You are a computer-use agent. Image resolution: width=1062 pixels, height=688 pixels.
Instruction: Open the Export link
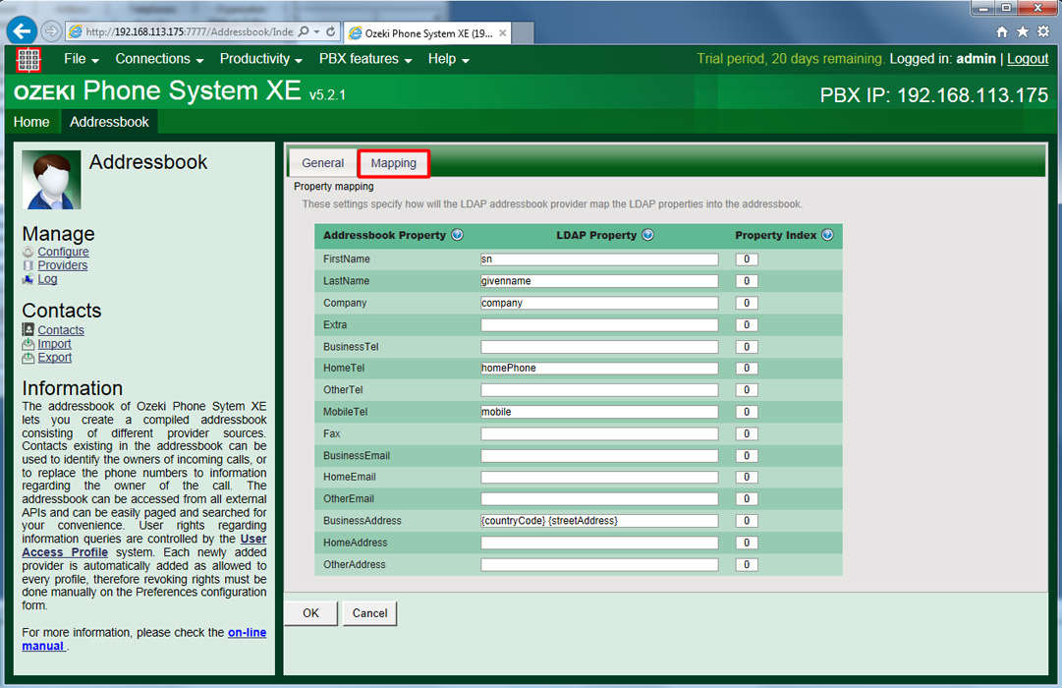pos(54,357)
